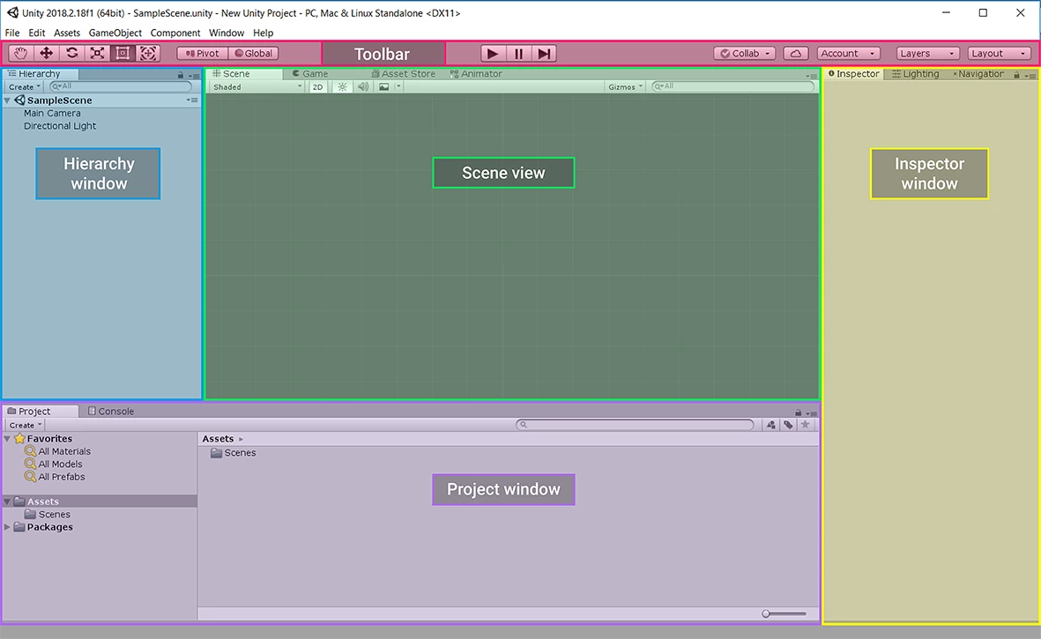Open the Collab button
1041x639 pixels.
745,54
